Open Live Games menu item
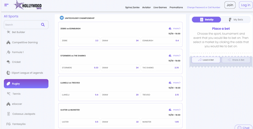Image resolution: width=253 pixels, height=129 pixels. [x=160, y=8]
